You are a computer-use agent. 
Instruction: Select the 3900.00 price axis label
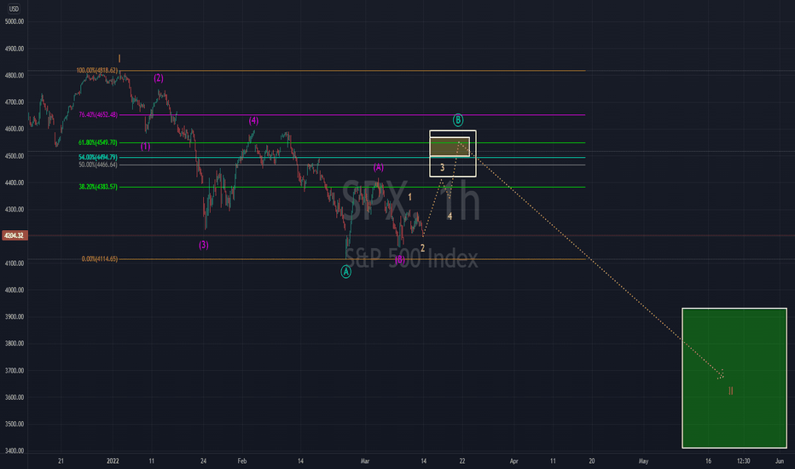[15, 317]
